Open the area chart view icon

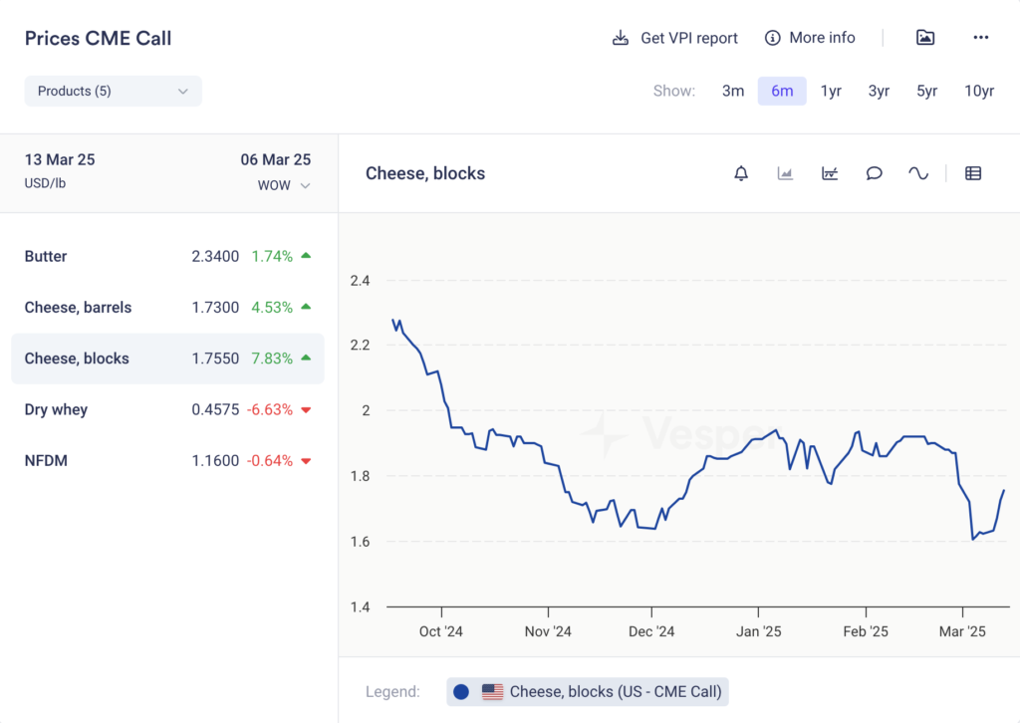coord(785,173)
